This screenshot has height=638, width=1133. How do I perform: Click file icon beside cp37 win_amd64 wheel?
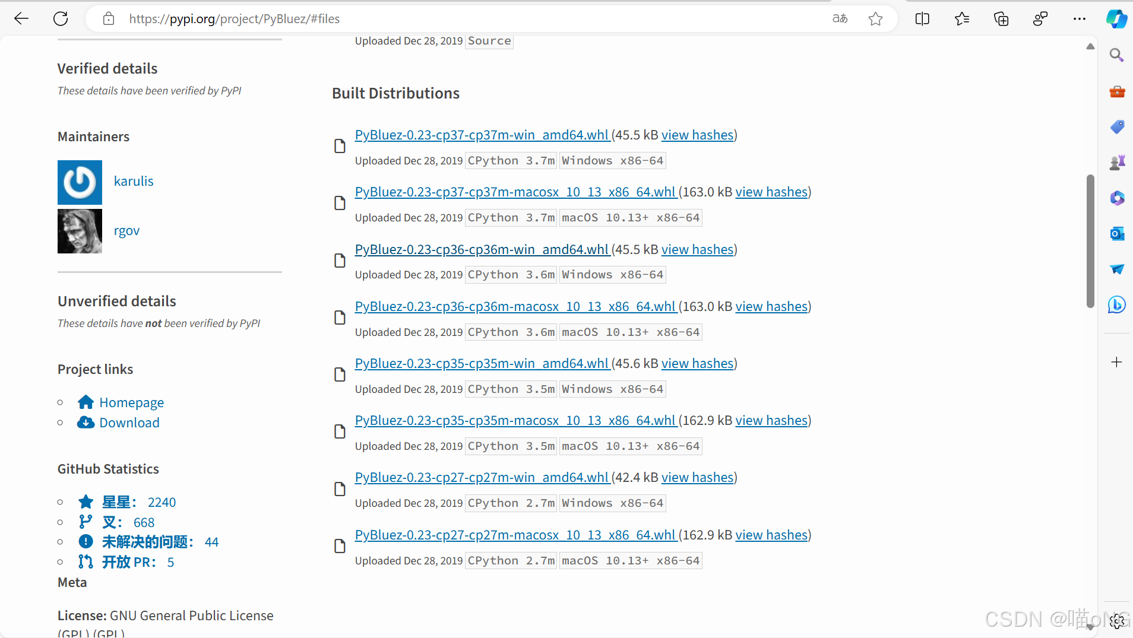point(340,146)
